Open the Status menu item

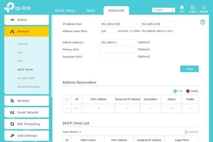coord(27,20)
